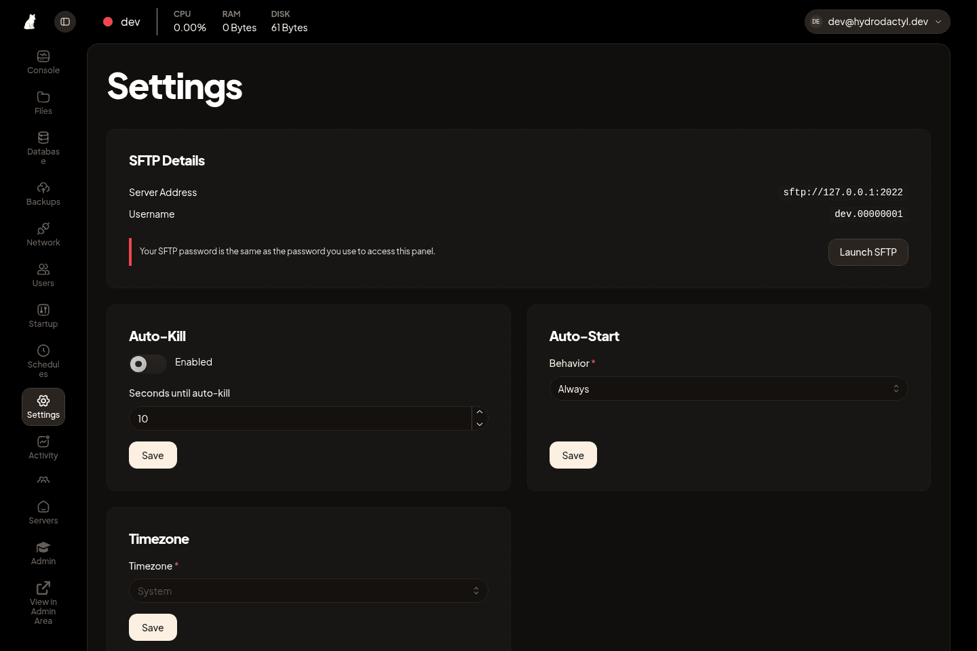Viewport: 977px width, 651px height.
Task: Click the small cat-ears divider icon below Activity
Action: click(43, 480)
